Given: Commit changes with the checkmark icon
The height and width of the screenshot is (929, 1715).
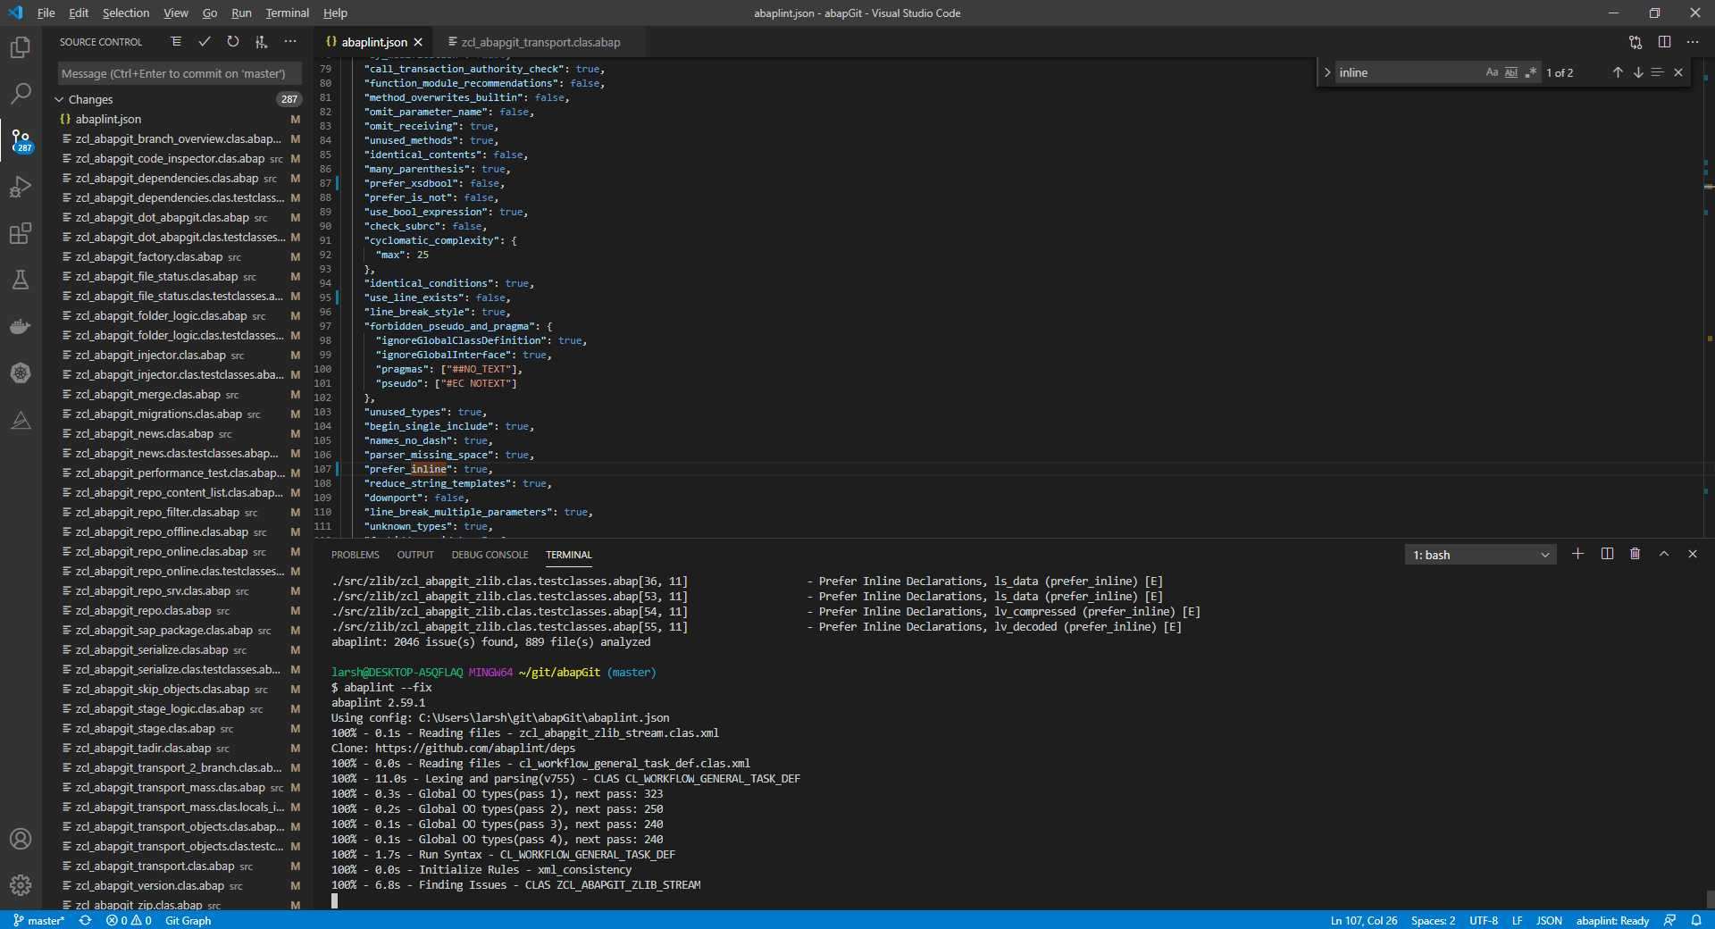Looking at the screenshot, I should pos(205,41).
